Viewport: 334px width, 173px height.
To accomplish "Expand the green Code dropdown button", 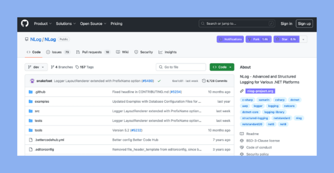I will click(222, 67).
